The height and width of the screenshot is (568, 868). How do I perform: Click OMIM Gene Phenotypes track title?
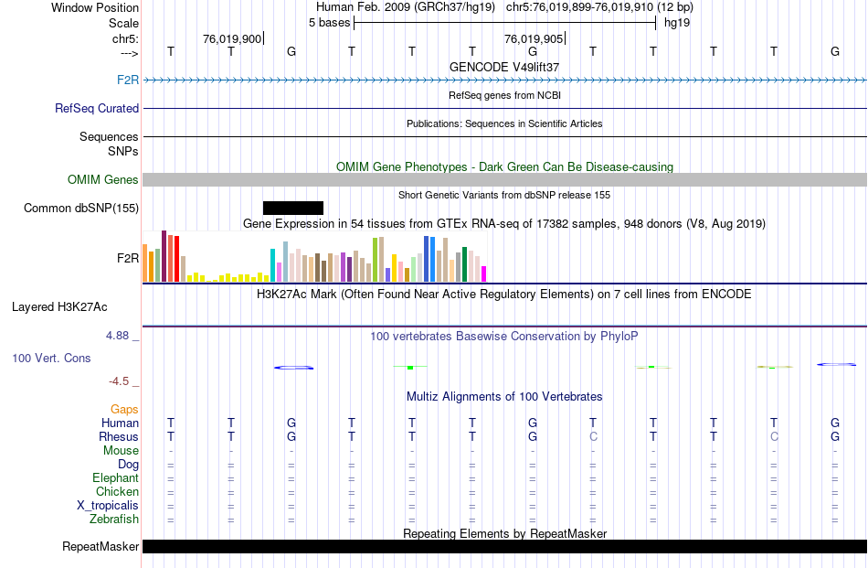coord(504,166)
